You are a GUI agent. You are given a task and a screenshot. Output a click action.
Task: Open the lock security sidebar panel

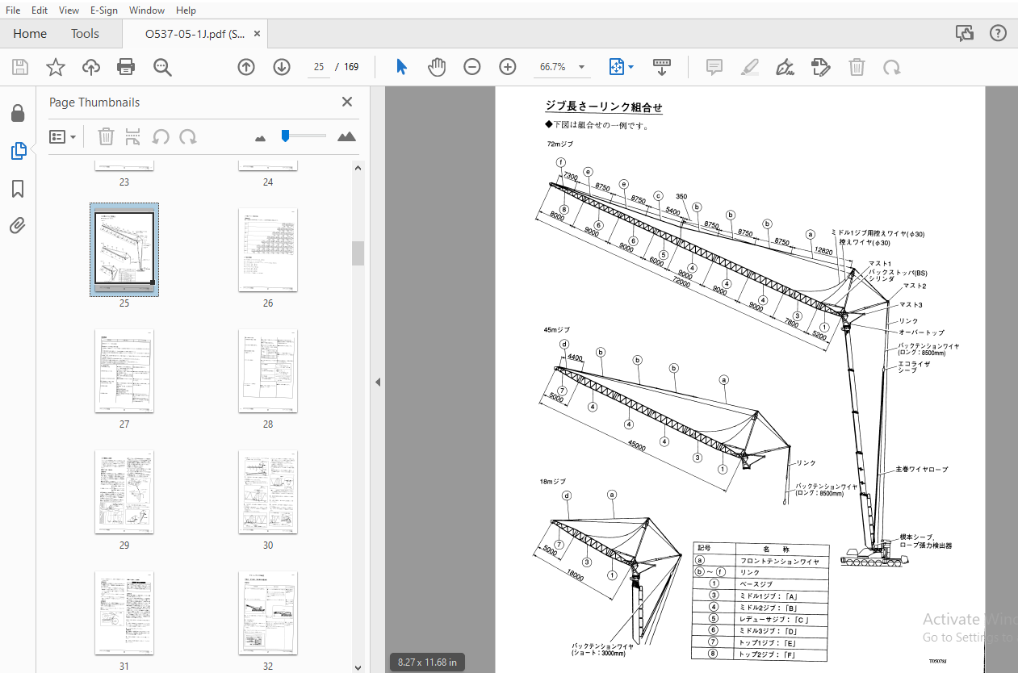coord(18,113)
